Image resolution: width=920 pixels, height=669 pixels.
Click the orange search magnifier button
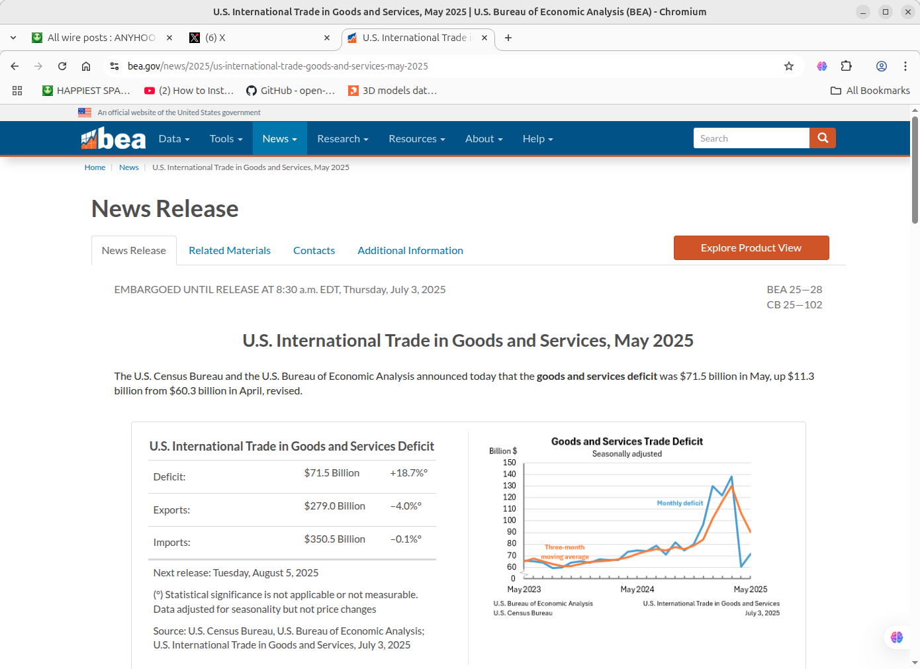click(x=823, y=138)
